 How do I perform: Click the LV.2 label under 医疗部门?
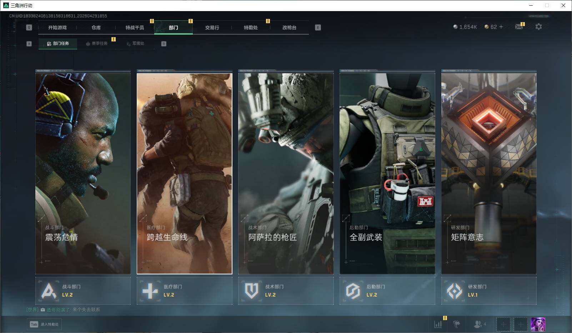[169, 295]
